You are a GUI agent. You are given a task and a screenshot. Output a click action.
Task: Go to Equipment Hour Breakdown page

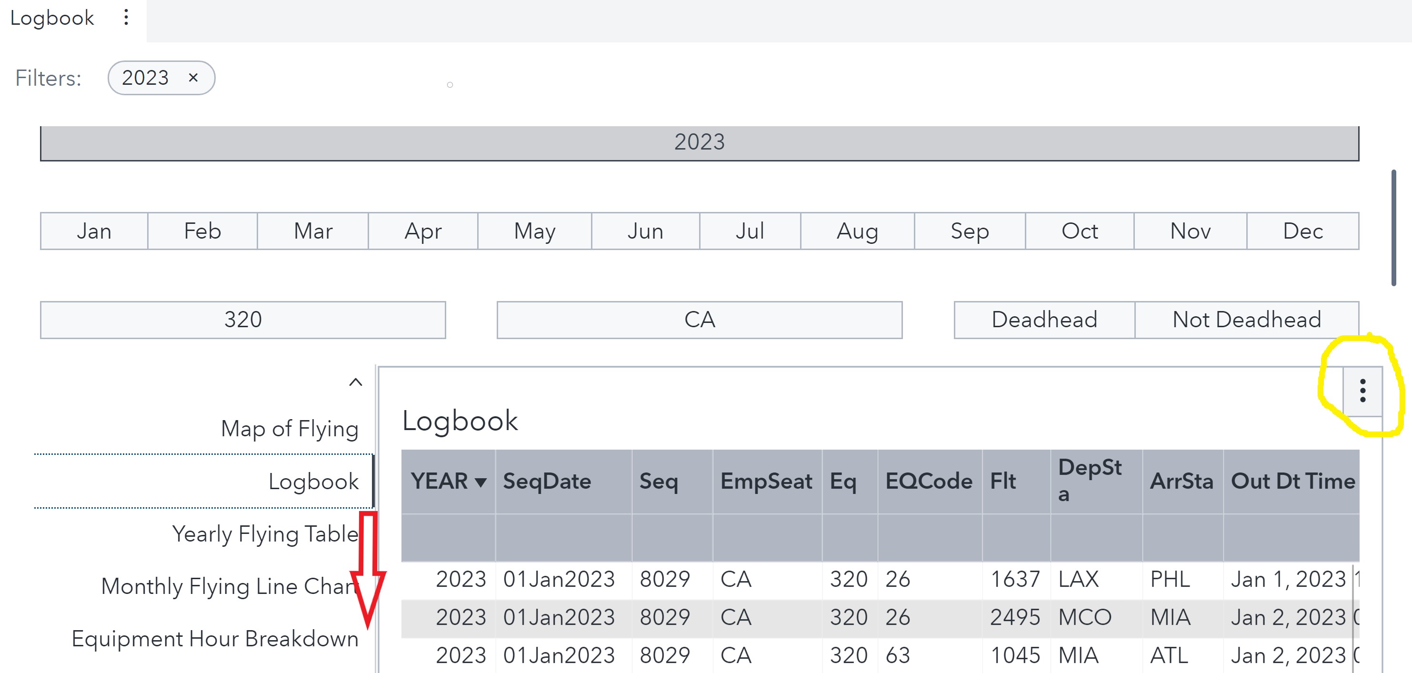[x=215, y=639]
